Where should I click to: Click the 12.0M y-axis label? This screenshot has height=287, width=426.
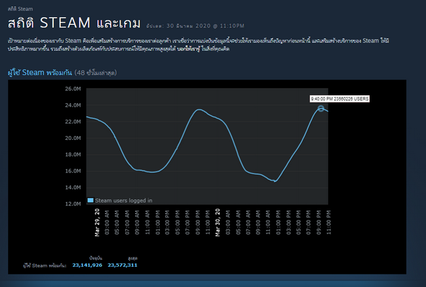(73, 204)
